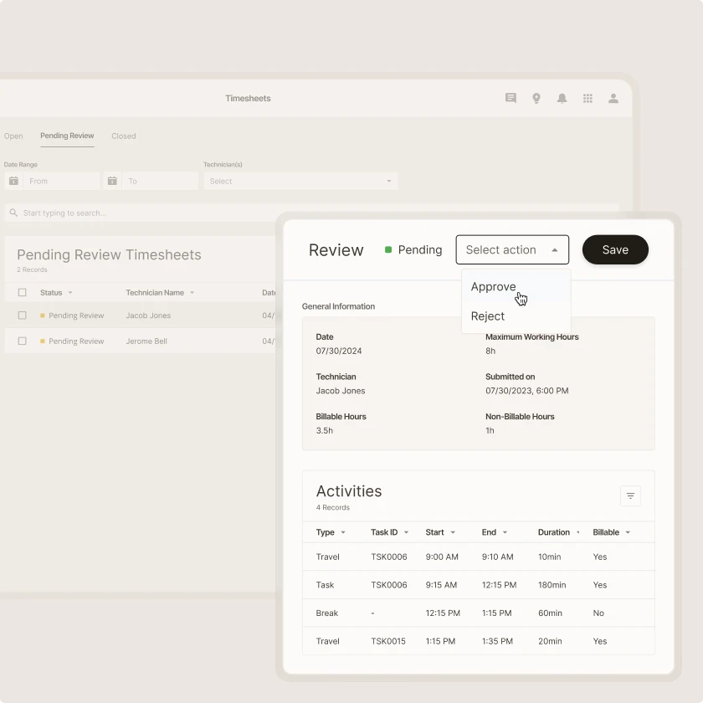Click the 180min duration cell

coord(552,585)
